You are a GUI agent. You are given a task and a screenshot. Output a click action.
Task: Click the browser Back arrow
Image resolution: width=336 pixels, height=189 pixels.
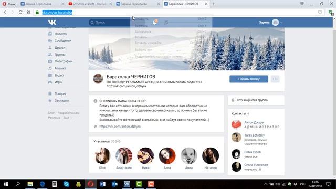pyautogui.click(x=5, y=12)
